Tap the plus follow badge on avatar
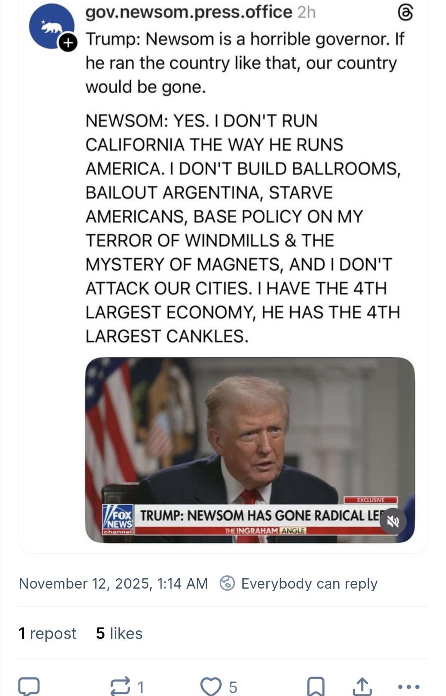The height and width of the screenshot is (696, 446). tap(69, 42)
